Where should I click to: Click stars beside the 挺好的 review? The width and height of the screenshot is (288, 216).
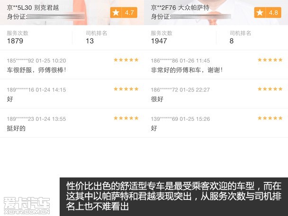[126, 118]
